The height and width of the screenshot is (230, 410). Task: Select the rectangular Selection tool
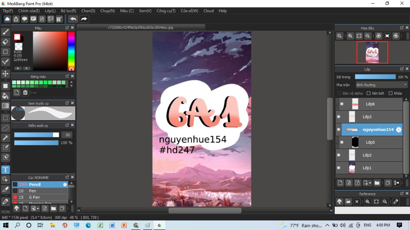[x=6, y=118]
